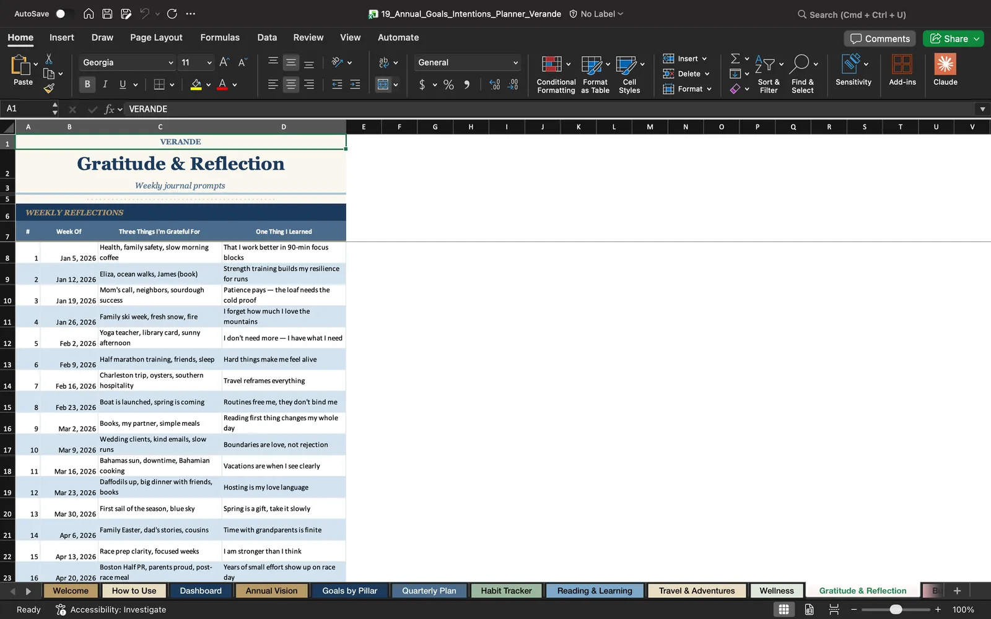Expand the formula bar chevron
Image resolution: width=991 pixels, height=619 pixels.
click(x=982, y=109)
